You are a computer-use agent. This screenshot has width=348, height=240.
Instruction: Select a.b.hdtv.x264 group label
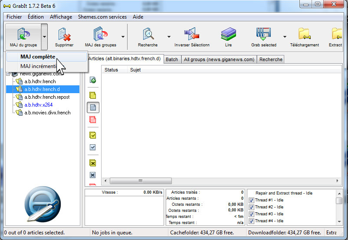38,104
